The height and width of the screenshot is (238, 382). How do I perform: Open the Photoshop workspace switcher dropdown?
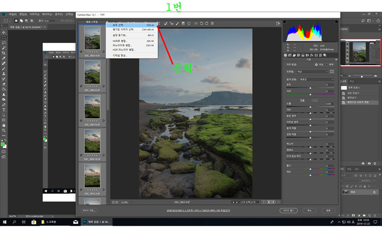tap(370, 21)
